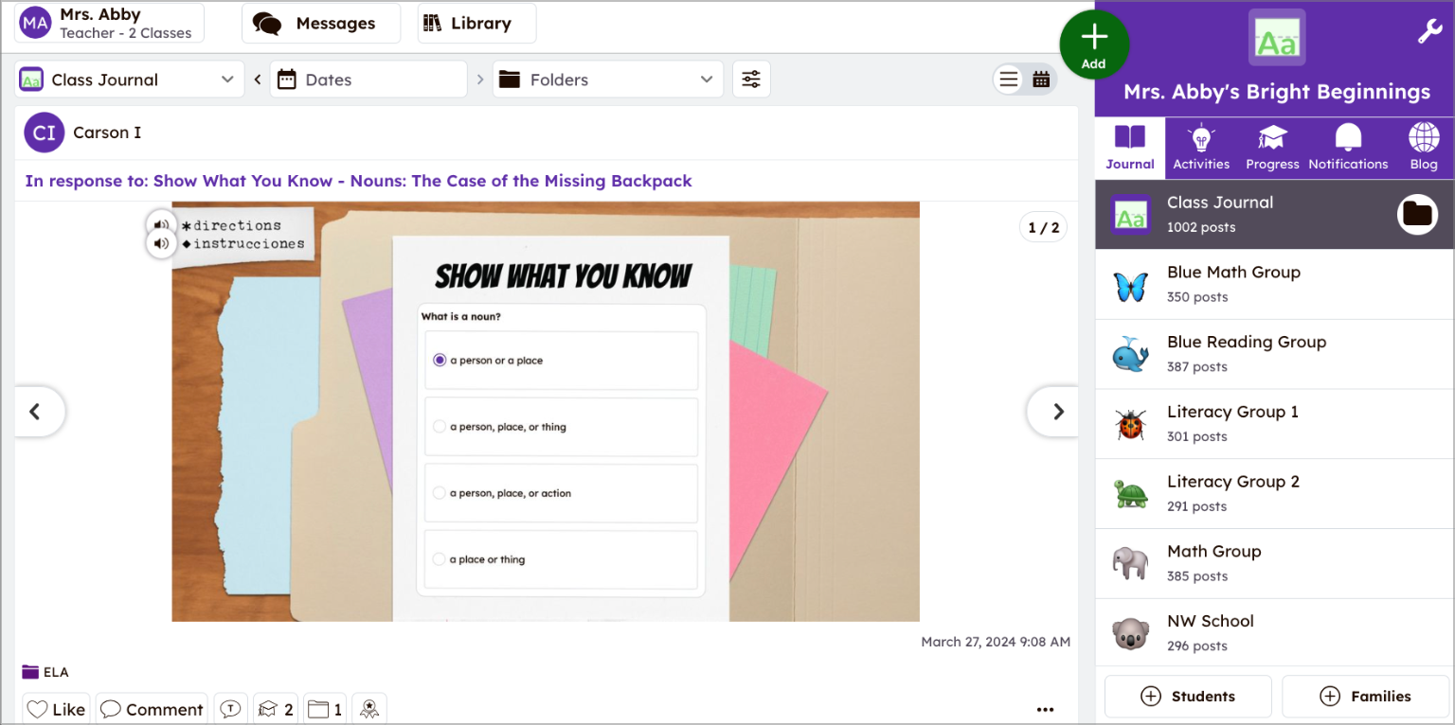Screen dimensions: 1455x725
Task: Open the folder icon beside Class Journal
Action: coord(1417,214)
